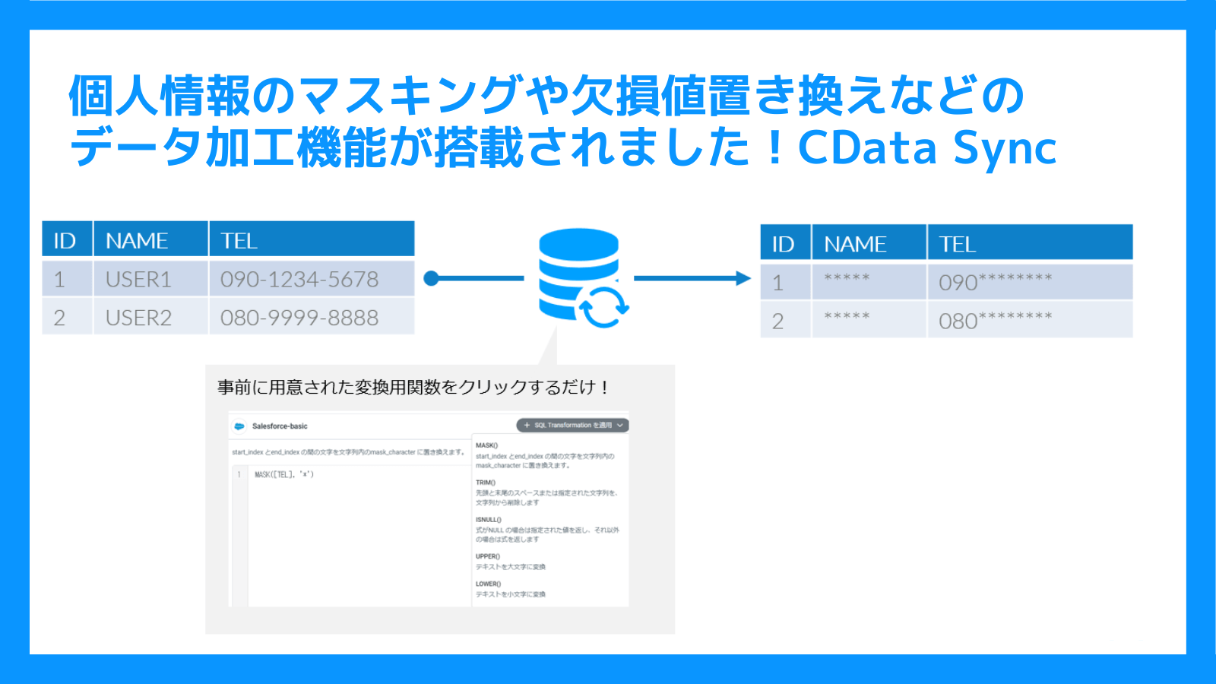Click the masked name beside 090********
This screenshot has height=684, width=1216.
click(x=869, y=282)
